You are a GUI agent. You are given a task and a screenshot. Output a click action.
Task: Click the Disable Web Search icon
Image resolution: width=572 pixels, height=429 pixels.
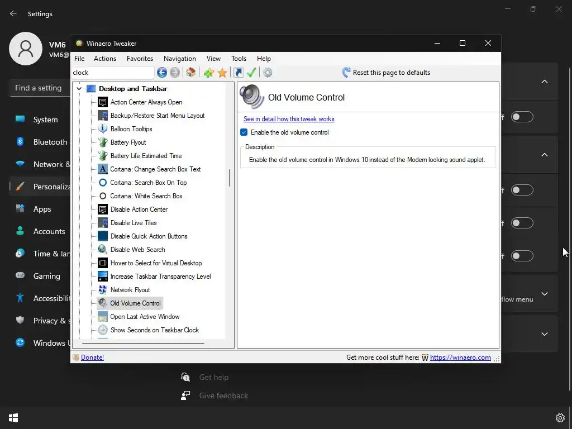click(103, 250)
